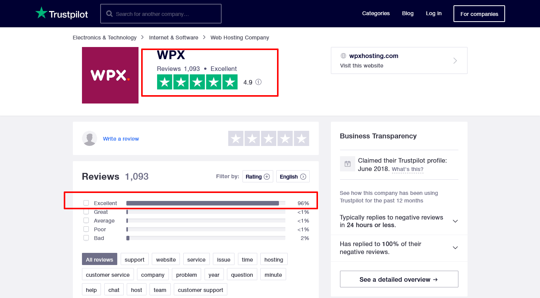The image size is (540, 298).
Task: Select the help tag filter
Action: [91, 290]
